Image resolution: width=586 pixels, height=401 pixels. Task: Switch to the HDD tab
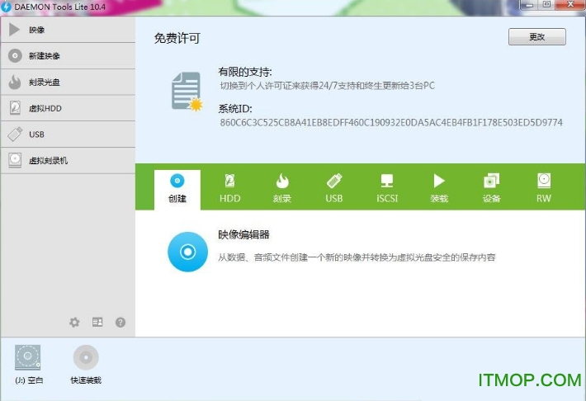tap(230, 186)
